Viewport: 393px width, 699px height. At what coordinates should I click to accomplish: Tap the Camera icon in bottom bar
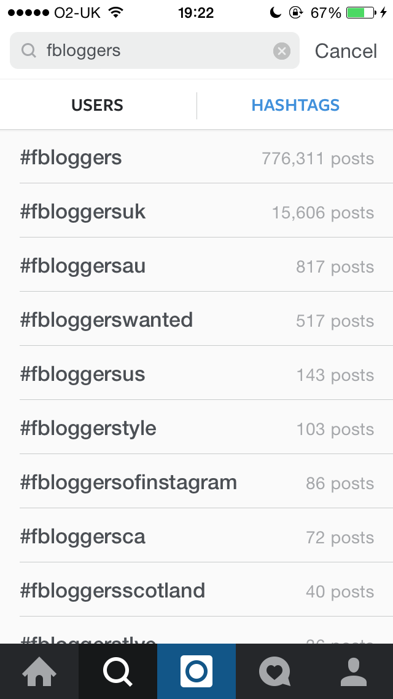[x=196, y=671]
